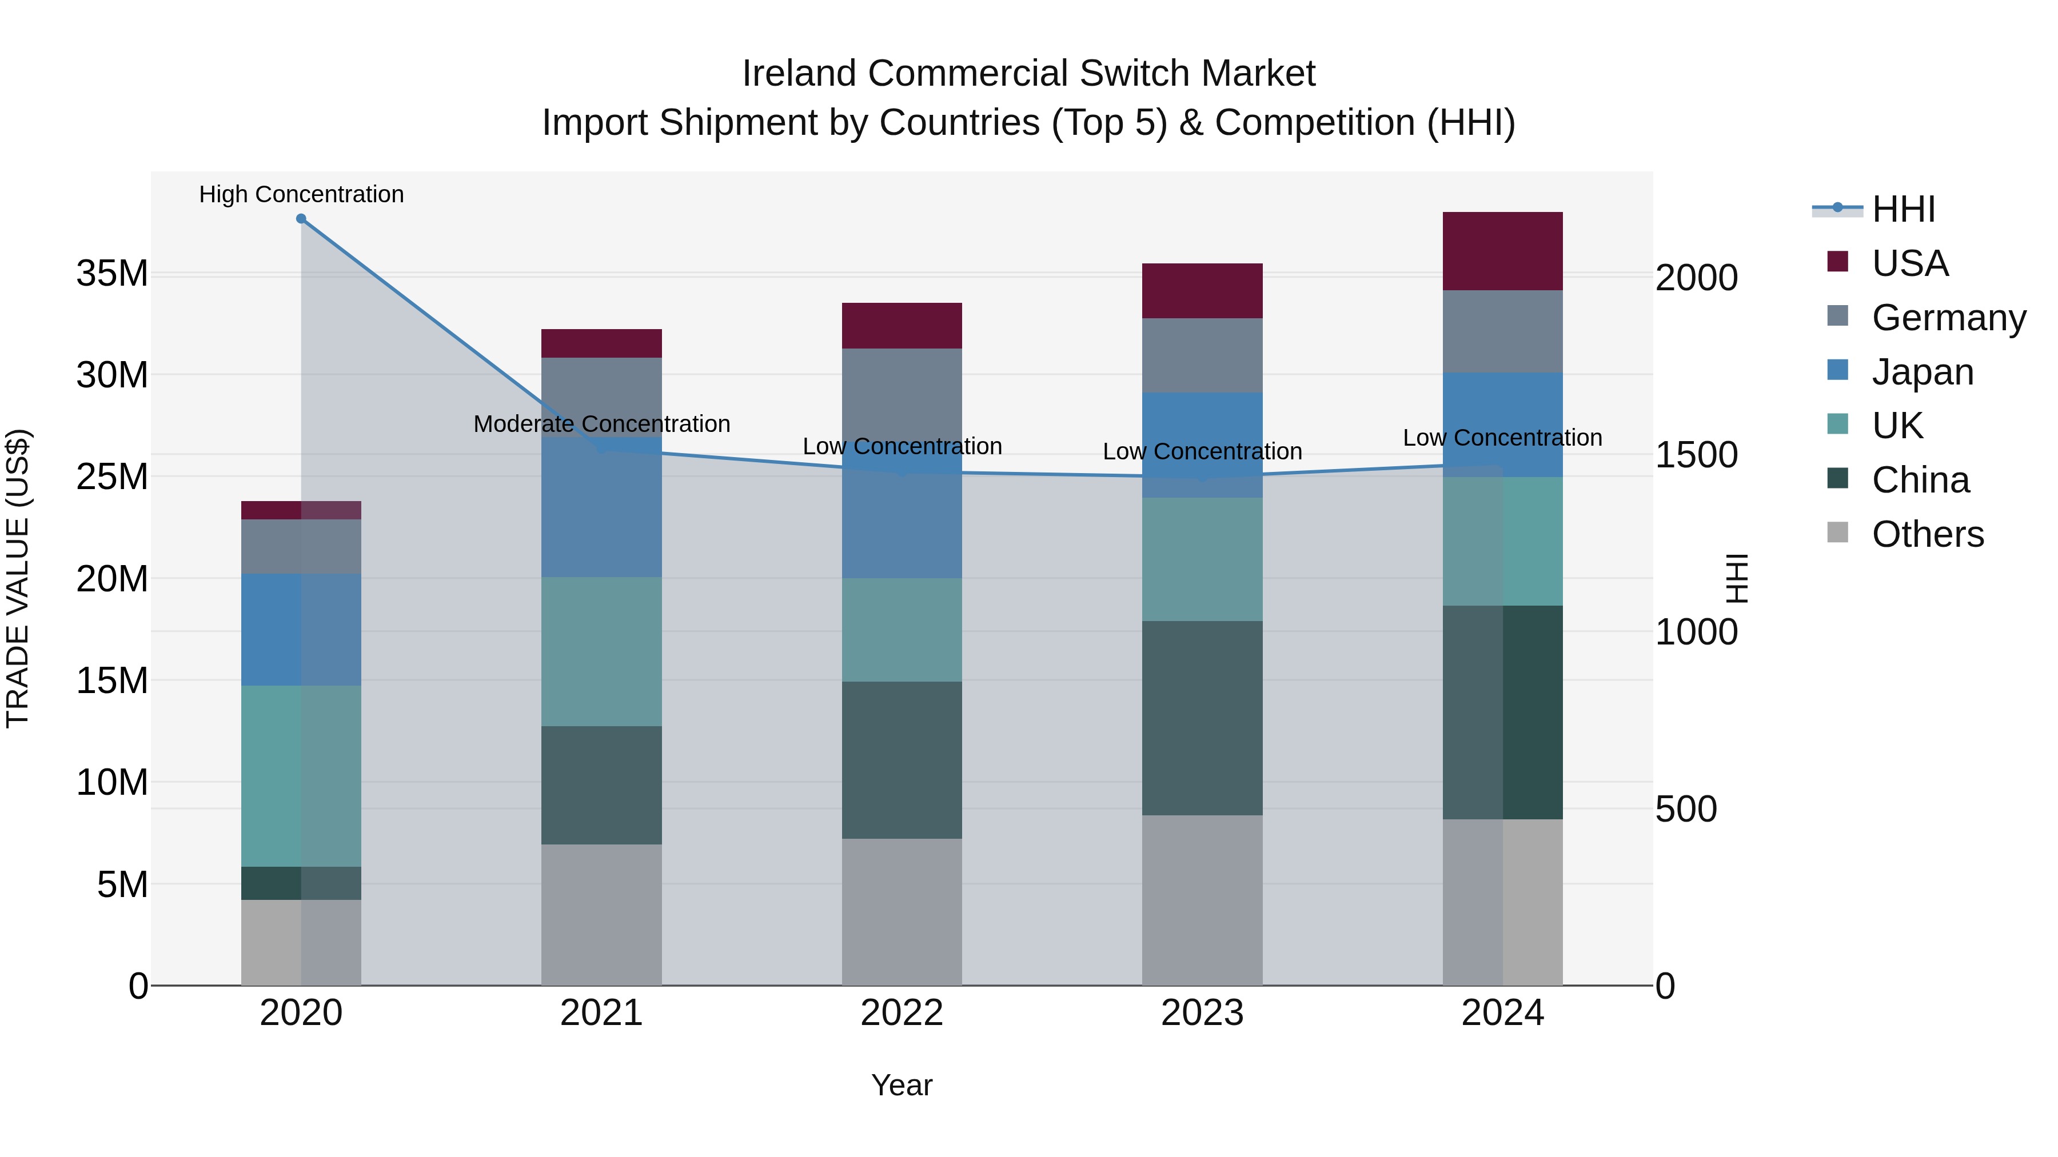Click the 2020 x-axis label
2058x1157 pixels.
pos(301,1013)
